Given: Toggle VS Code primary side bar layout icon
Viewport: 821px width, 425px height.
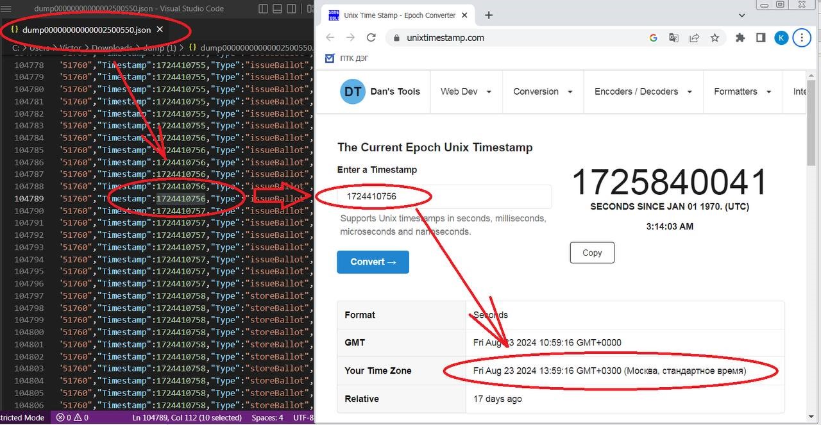Looking at the screenshot, I should [x=263, y=9].
